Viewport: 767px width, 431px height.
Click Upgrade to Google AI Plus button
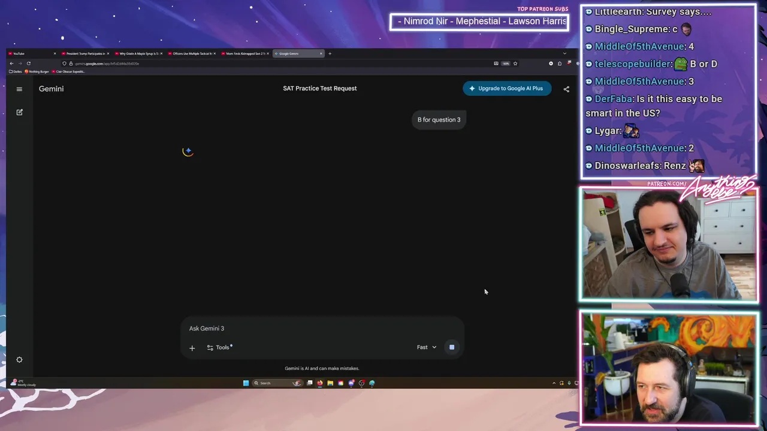coord(507,89)
